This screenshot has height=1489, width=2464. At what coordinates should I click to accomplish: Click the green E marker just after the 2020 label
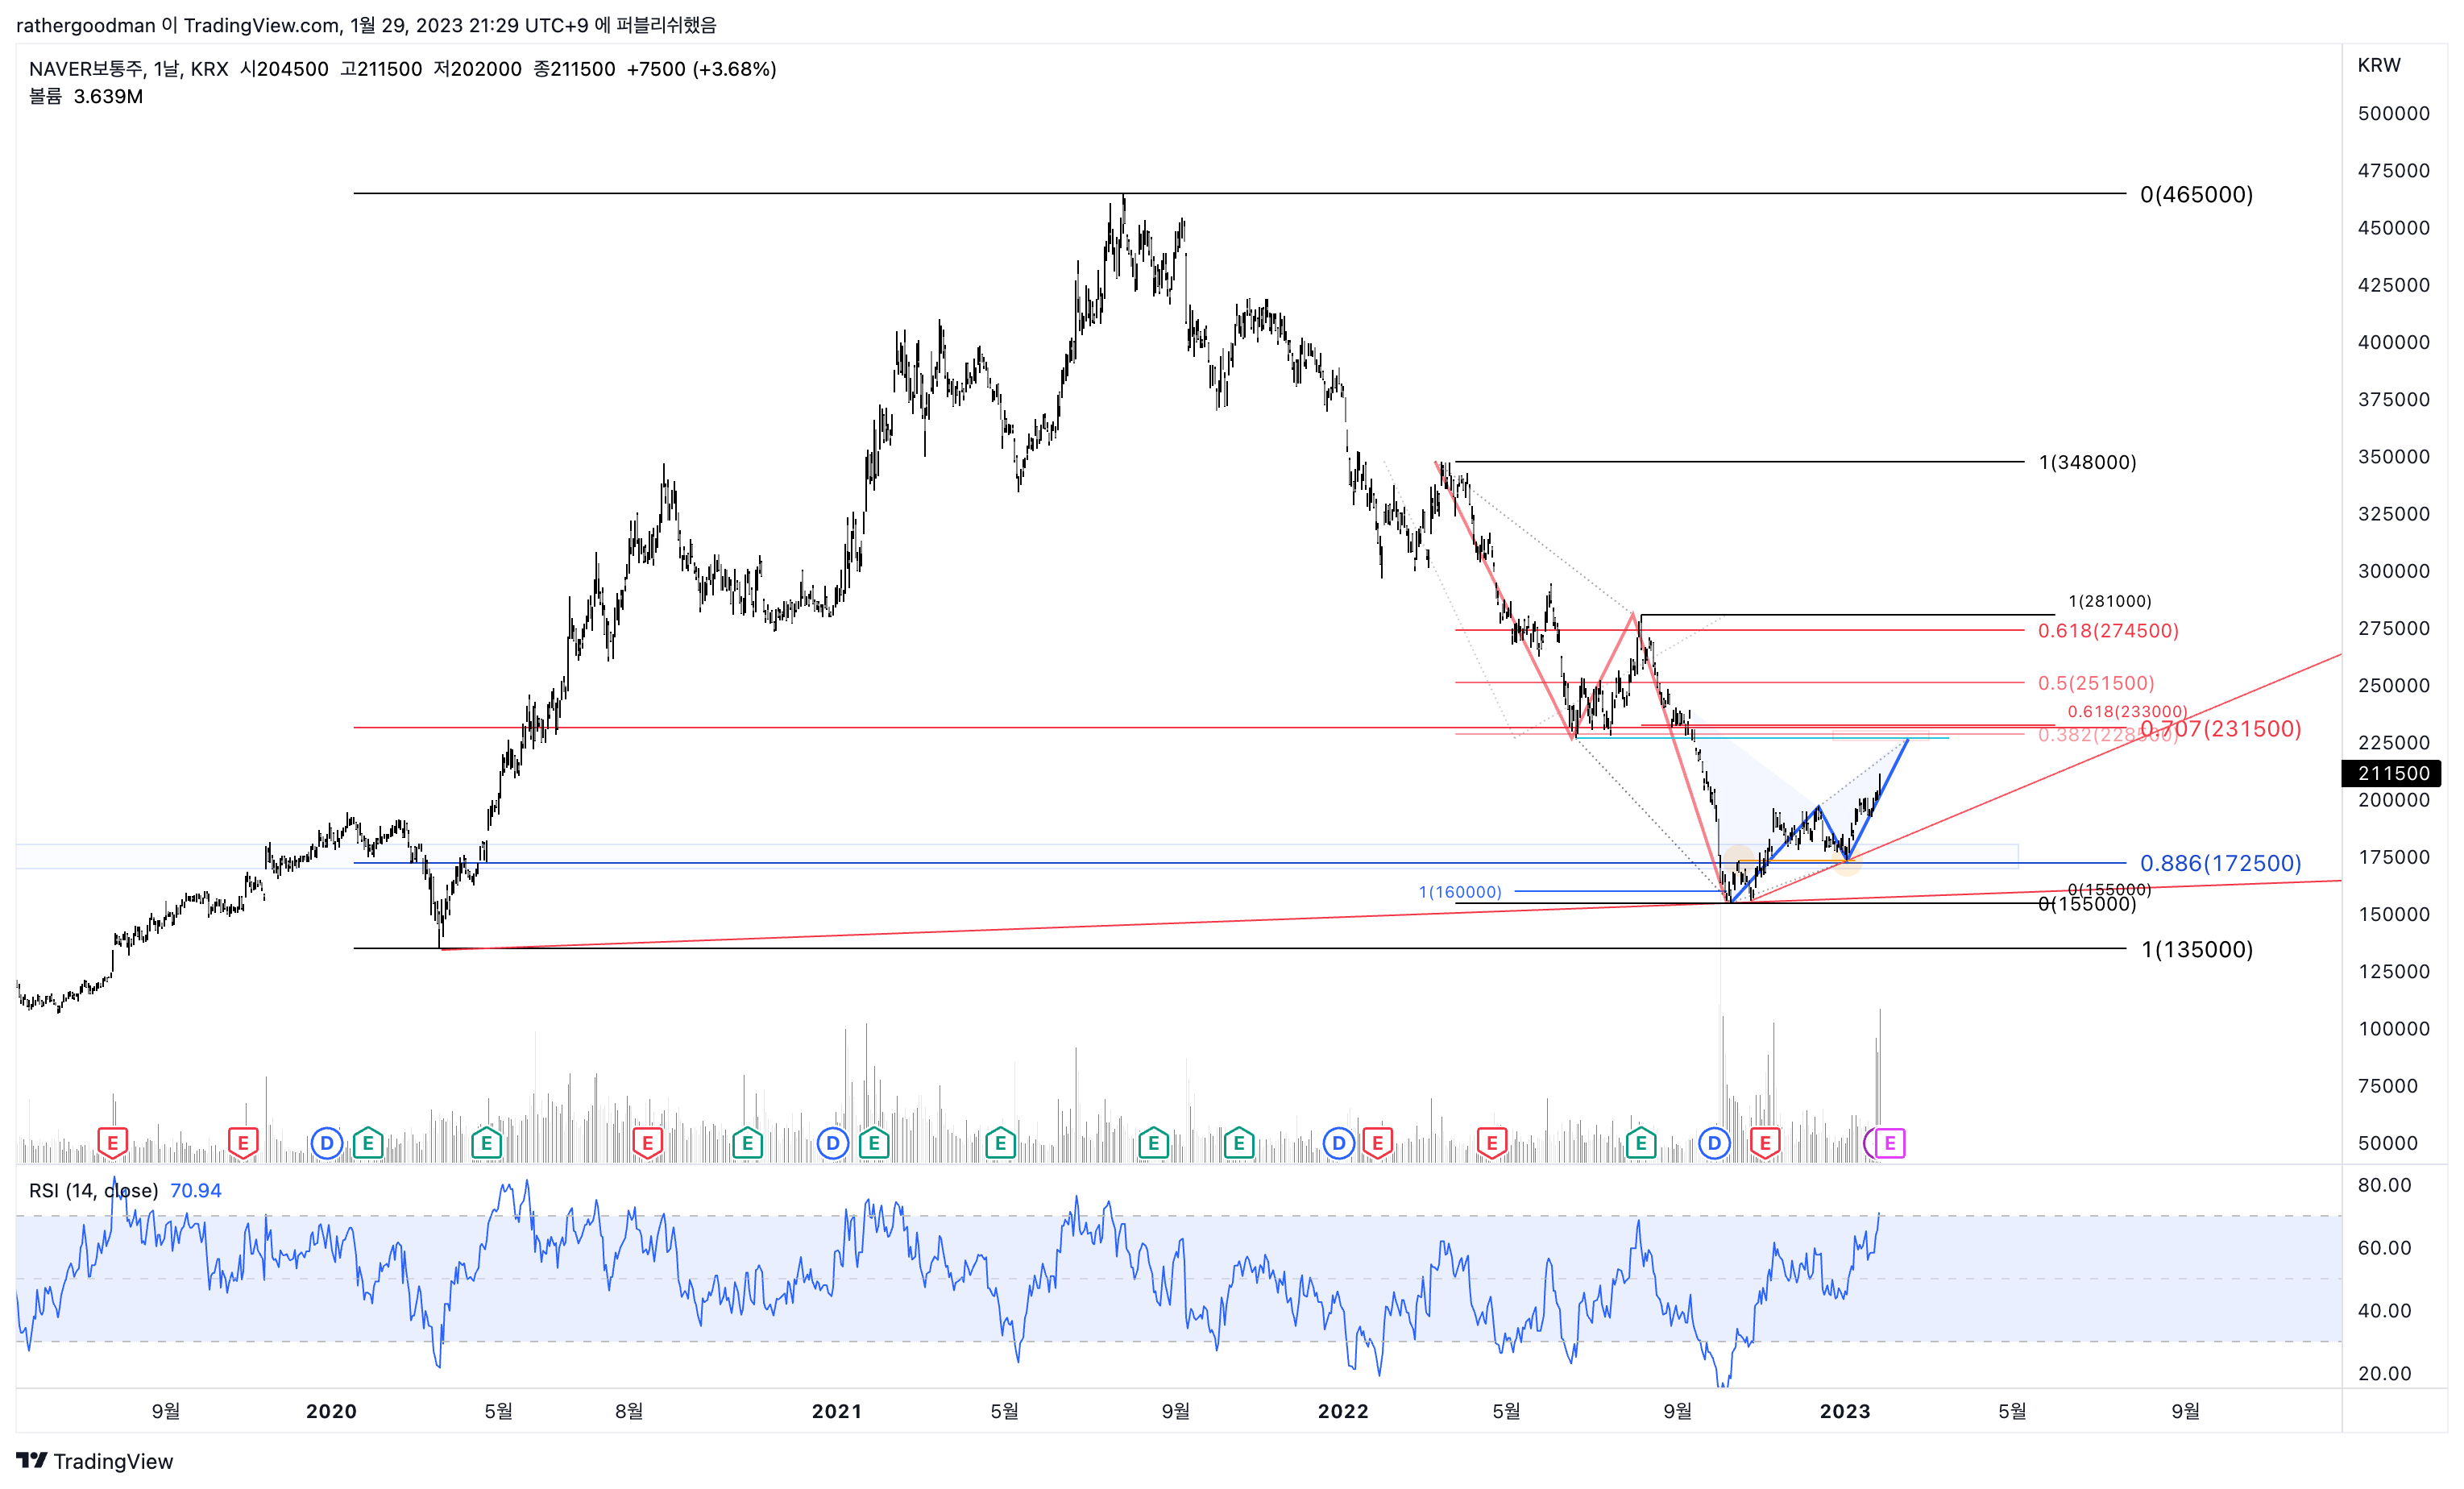[368, 1142]
